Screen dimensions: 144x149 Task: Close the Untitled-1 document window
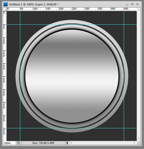click(137, 4)
